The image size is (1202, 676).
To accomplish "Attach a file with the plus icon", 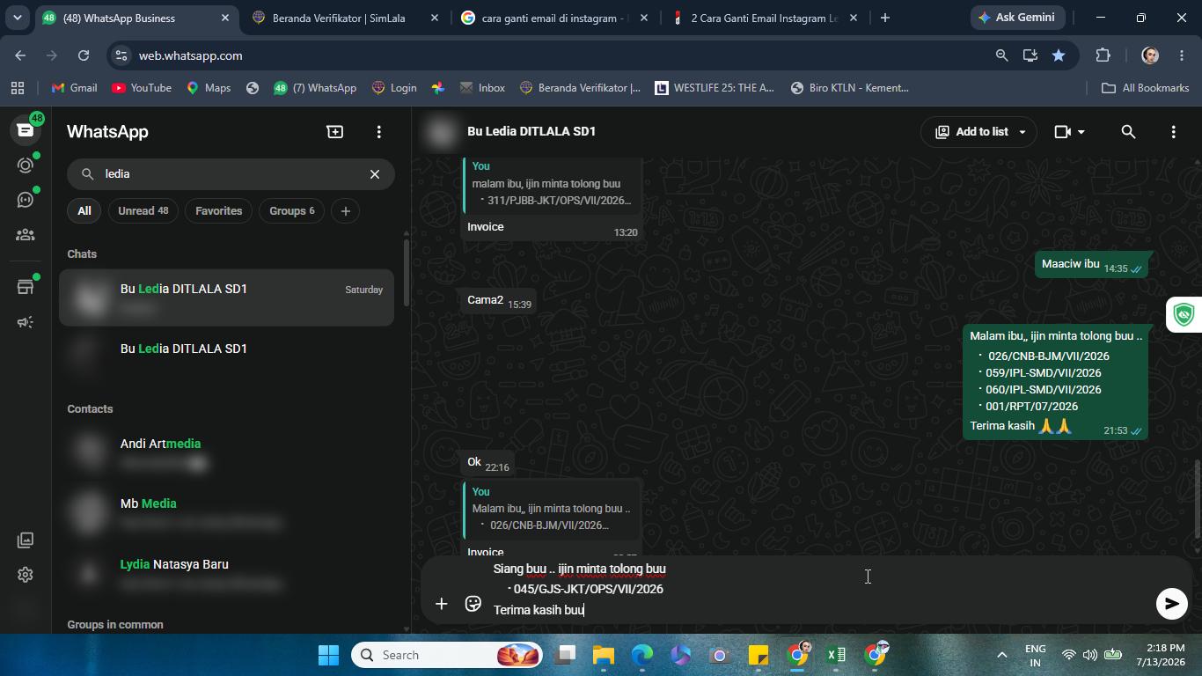I will pos(442,604).
